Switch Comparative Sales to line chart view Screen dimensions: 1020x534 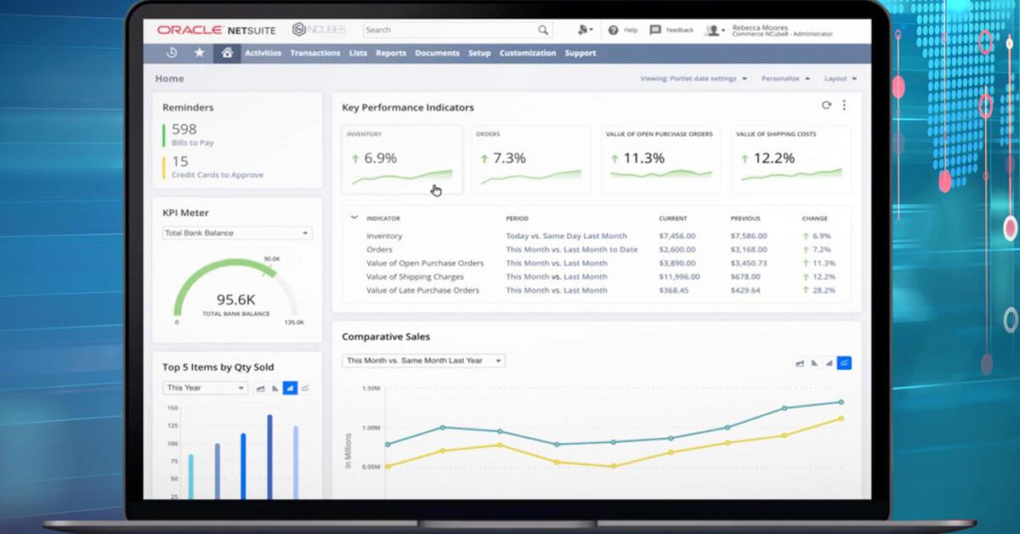(844, 363)
